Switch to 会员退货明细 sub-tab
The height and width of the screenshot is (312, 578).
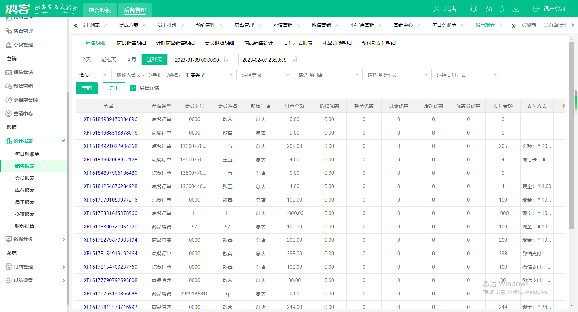point(220,43)
